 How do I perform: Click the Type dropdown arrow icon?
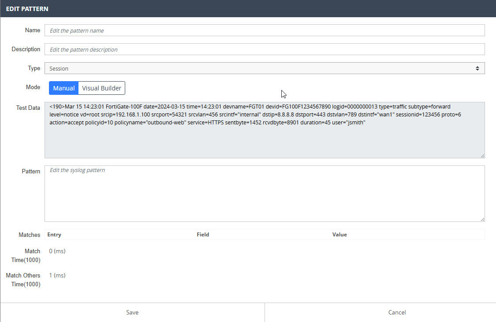[477, 68]
